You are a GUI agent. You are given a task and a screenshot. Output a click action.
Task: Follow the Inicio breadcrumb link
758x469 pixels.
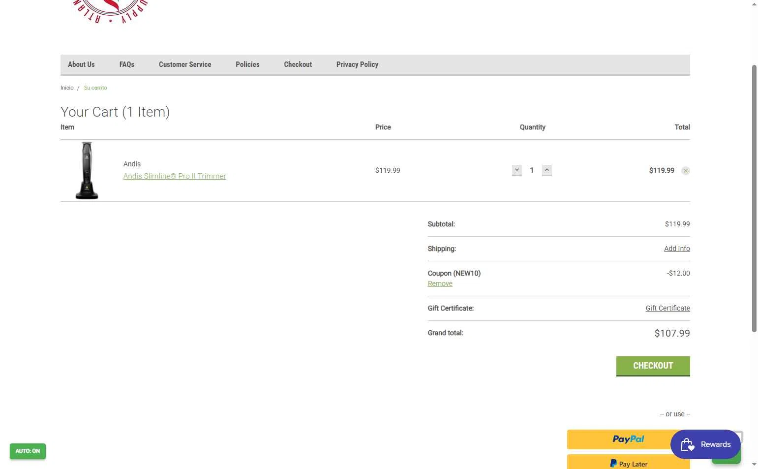pos(67,88)
